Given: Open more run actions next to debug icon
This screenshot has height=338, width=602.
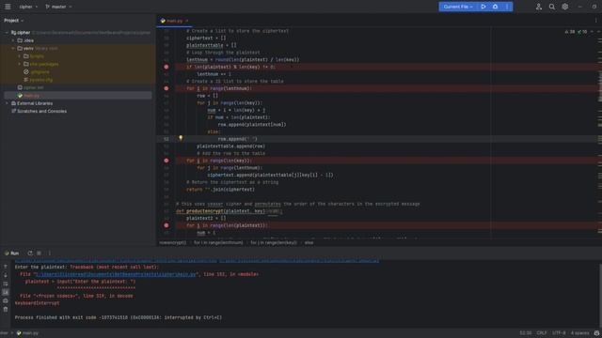Looking at the screenshot, I should (x=507, y=7).
